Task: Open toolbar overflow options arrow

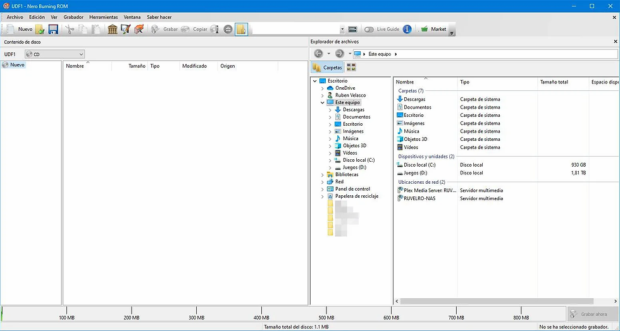Action: tap(452, 33)
